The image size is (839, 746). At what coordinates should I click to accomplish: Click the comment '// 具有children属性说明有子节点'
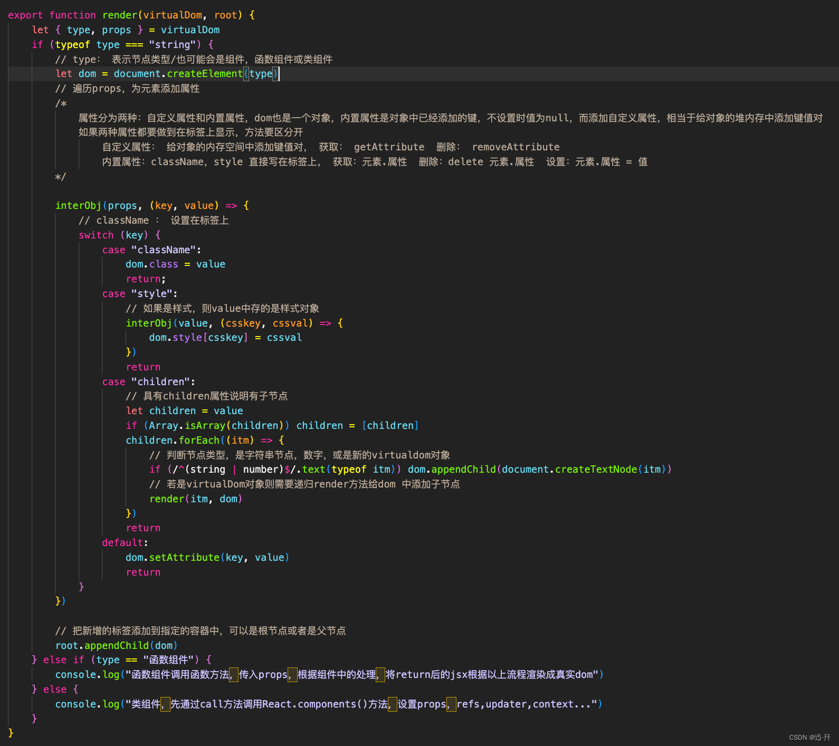(x=207, y=396)
